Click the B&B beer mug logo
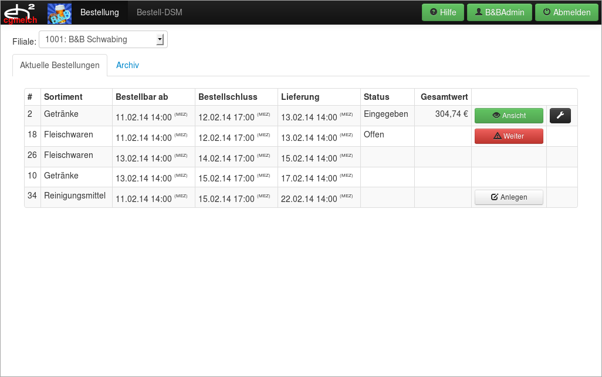 [59, 13]
